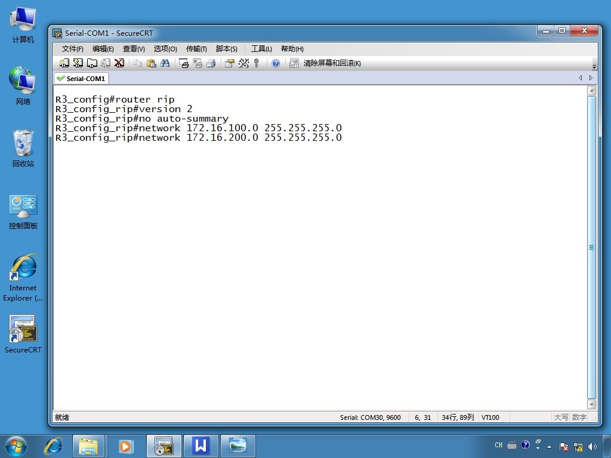The image size is (611, 458).
Task: Click the Internet Explorer taskbar icon
Action: (53, 446)
